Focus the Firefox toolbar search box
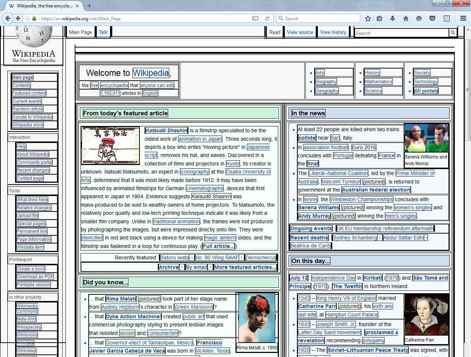 [x=319, y=18]
